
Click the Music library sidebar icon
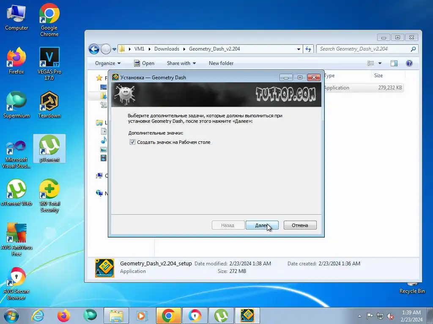click(x=104, y=140)
